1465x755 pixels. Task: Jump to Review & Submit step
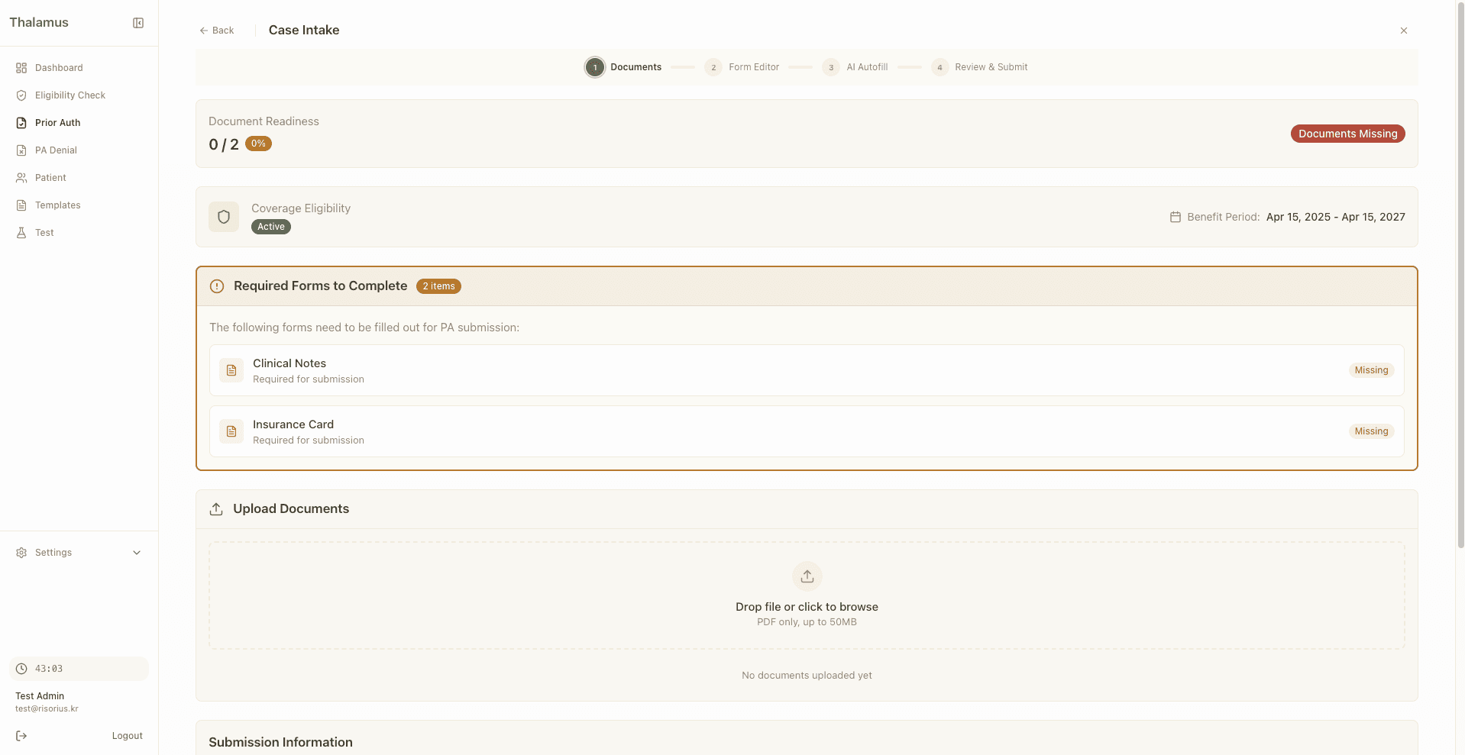tap(979, 67)
